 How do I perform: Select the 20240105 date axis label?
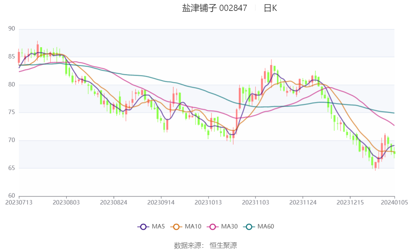394,202
